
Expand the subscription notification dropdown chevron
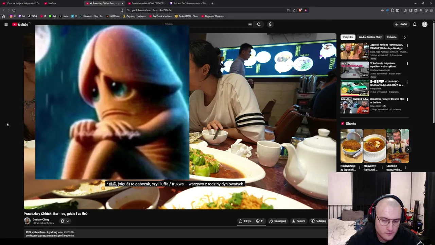click(68, 221)
